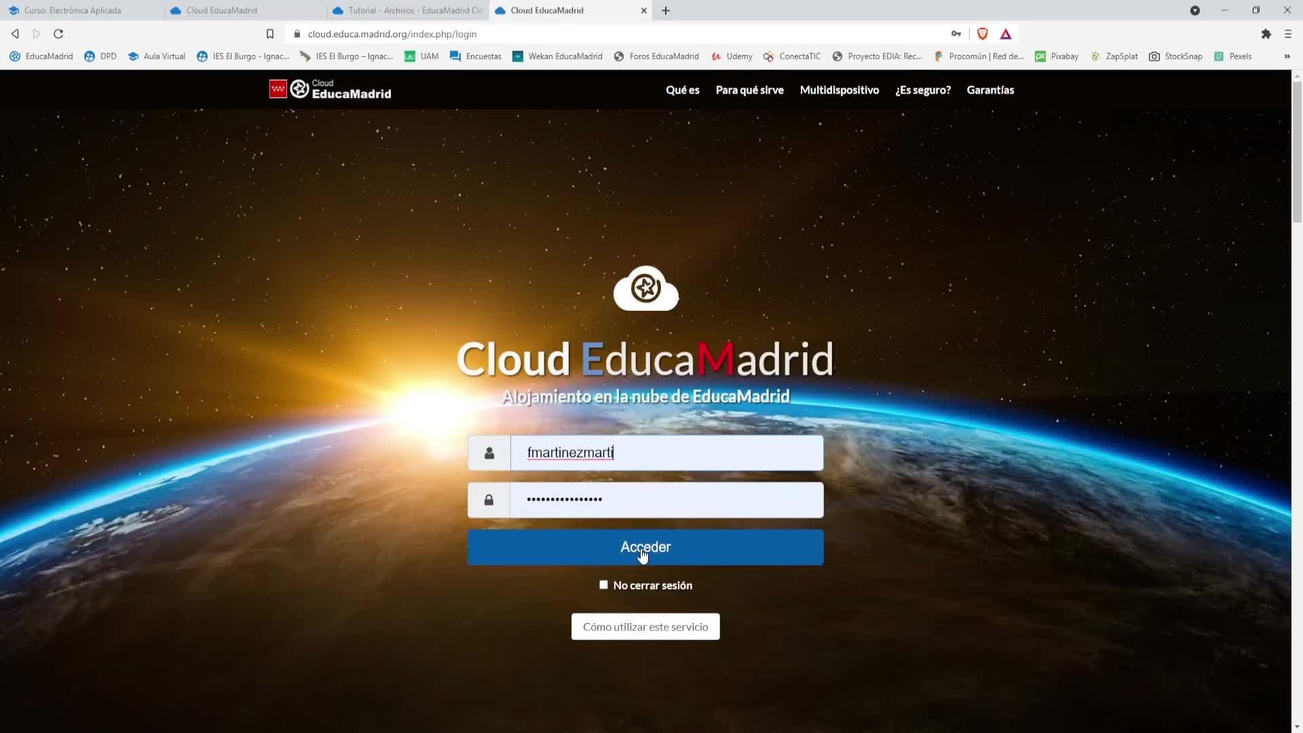1303x733 pixels.
Task: Open the tab search dropdown arrow
Action: click(1194, 10)
